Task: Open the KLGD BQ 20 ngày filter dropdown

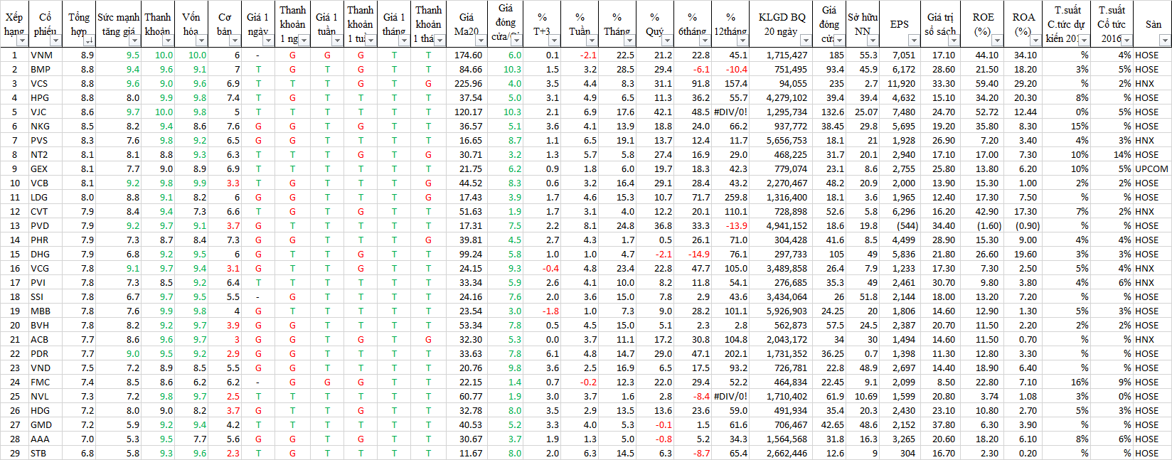Action: (x=805, y=41)
